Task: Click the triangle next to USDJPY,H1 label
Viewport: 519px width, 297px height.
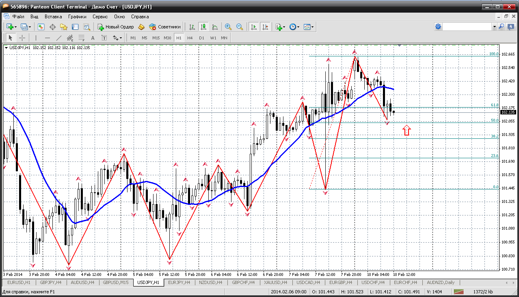Action: [6, 48]
